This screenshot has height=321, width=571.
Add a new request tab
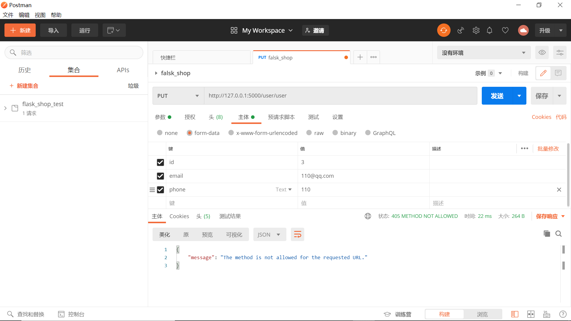360,57
